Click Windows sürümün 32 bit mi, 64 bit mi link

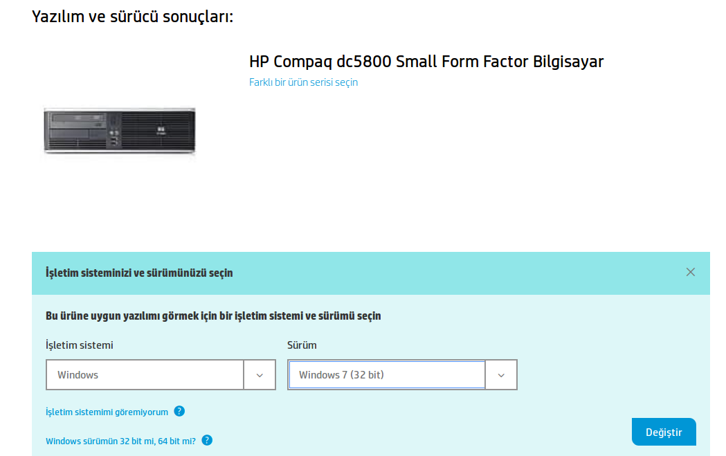click(x=121, y=441)
